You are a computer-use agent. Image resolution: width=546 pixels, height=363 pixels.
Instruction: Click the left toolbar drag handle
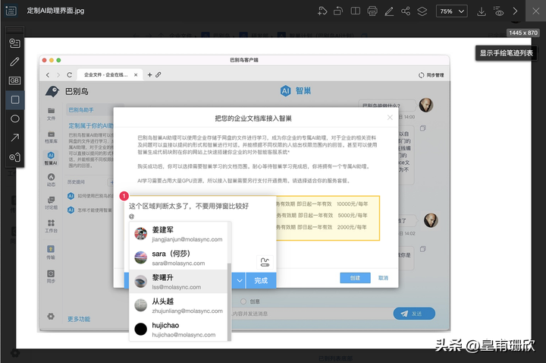click(15, 30)
